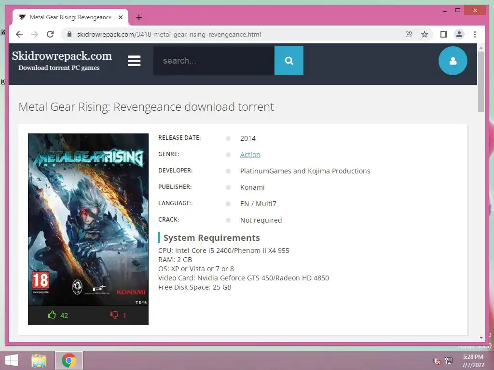This screenshot has width=494, height=370.
Task: Click the 'RAM: 2 GB' line
Action: click(x=175, y=260)
